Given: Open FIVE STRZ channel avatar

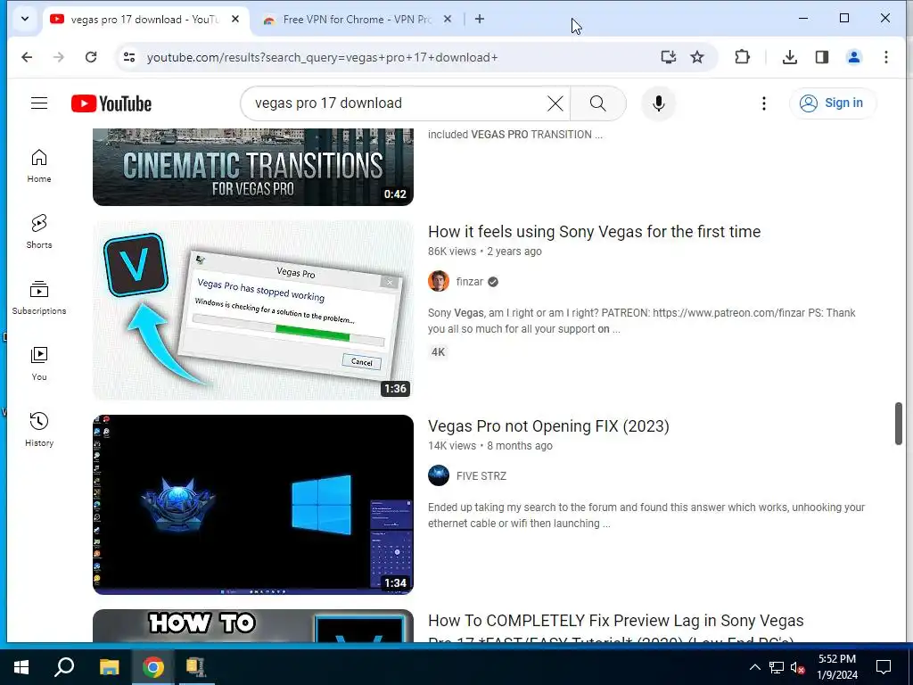Looking at the screenshot, I should point(439,476).
